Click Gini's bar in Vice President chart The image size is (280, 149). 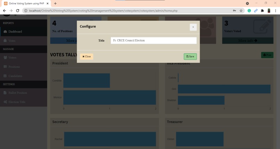[x=224, y=89]
